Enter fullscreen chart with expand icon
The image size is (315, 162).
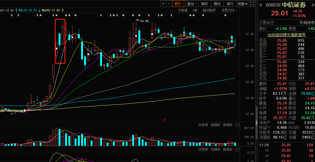[x=252, y=4]
